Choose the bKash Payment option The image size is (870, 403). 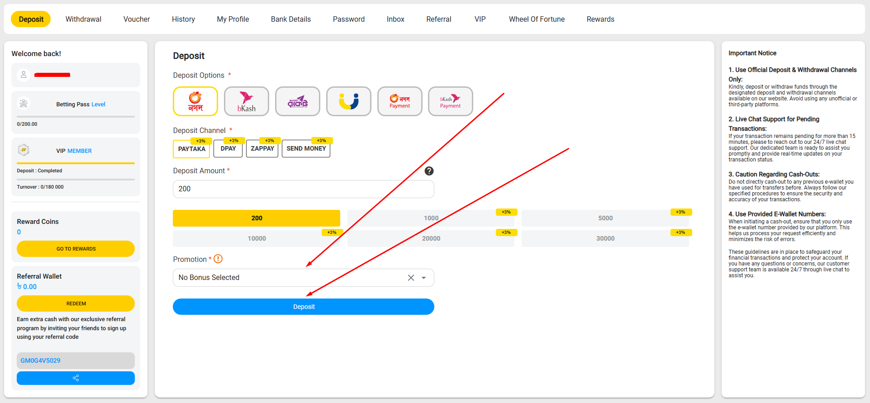click(x=451, y=101)
